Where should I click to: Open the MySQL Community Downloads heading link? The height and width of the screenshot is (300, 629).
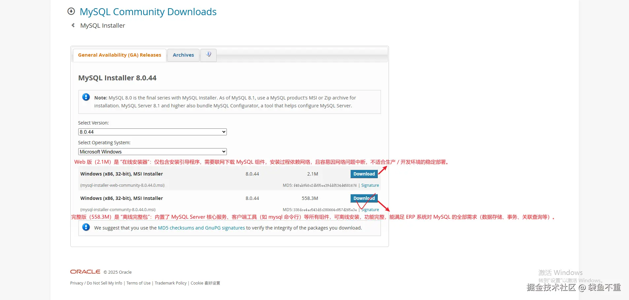(x=148, y=12)
